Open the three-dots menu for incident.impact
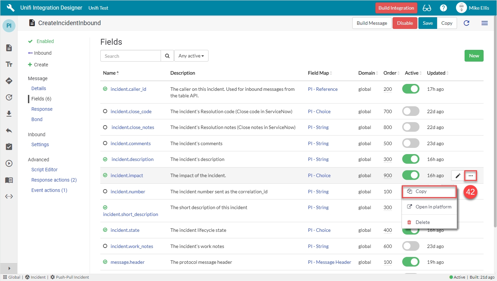 (471, 176)
